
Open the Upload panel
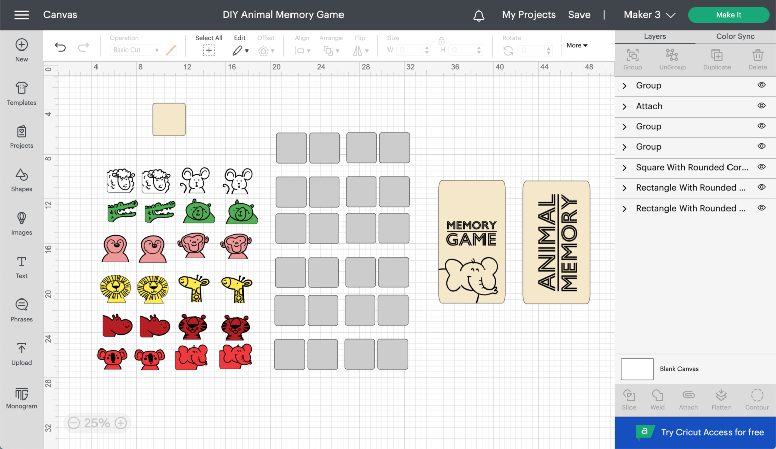click(x=21, y=354)
